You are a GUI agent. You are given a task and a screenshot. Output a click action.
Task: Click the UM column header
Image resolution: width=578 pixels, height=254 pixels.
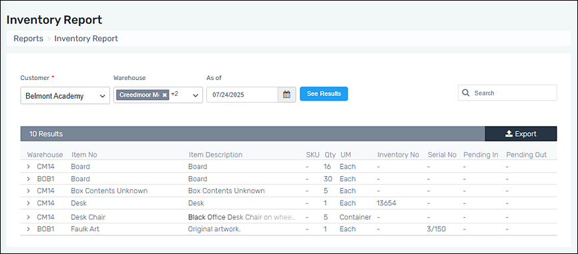346,155
